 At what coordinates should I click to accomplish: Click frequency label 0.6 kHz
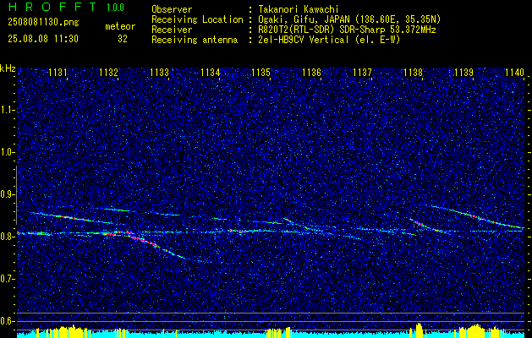[7, 321]
